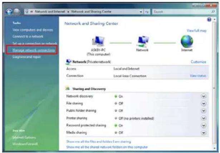
Task: Click the Sharing and Discovery icon
Action: point(68,89)
